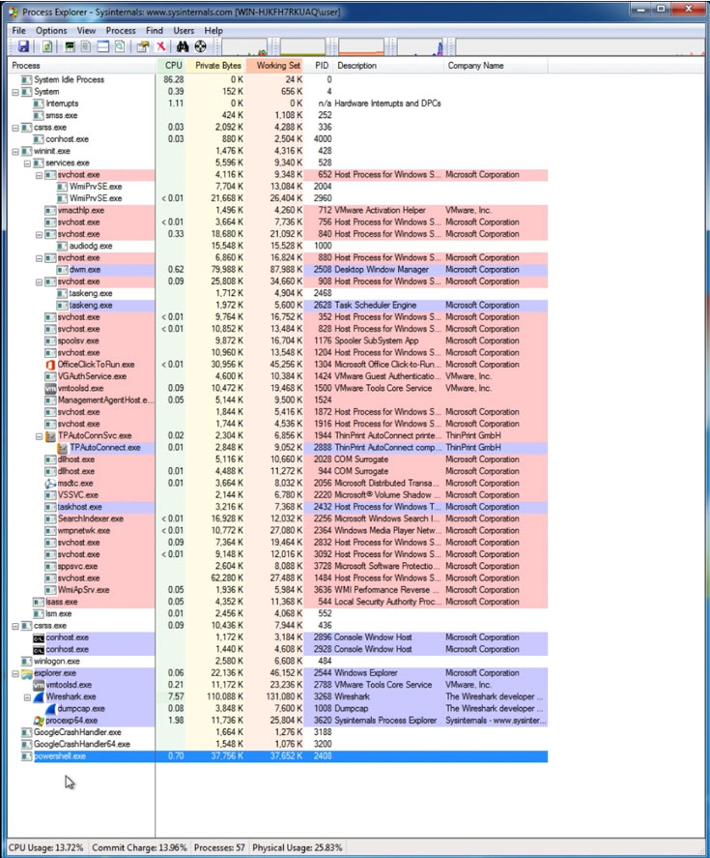This screenshot has width=710, height=858.
Task: Collapse the explorer.exe tree node
Action: [x=15, y=673]
